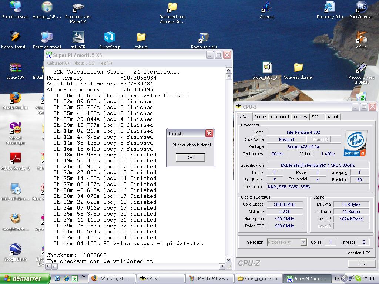Screen dimensions: 379x284
Task: Open the Raccourci vers CPUMSR shortcut
Action: coord(361,73)
